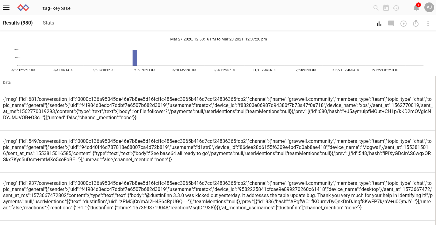Open the stopwatch scheduling icon
Viewport: 436px width, 225px height.
click(416, 23)
